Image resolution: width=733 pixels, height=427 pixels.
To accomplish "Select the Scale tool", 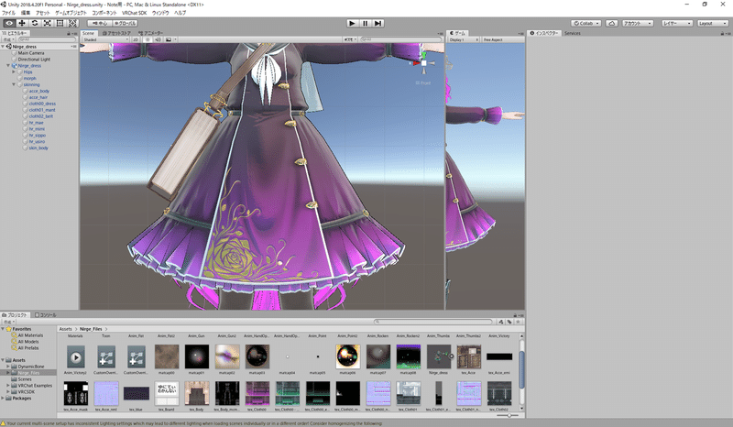I will coord(48,23).
